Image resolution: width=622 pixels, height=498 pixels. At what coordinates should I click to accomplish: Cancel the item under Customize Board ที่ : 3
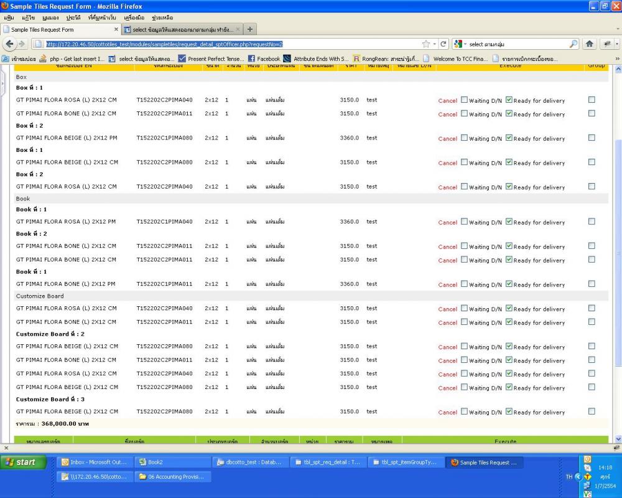[x=447, y=412]
